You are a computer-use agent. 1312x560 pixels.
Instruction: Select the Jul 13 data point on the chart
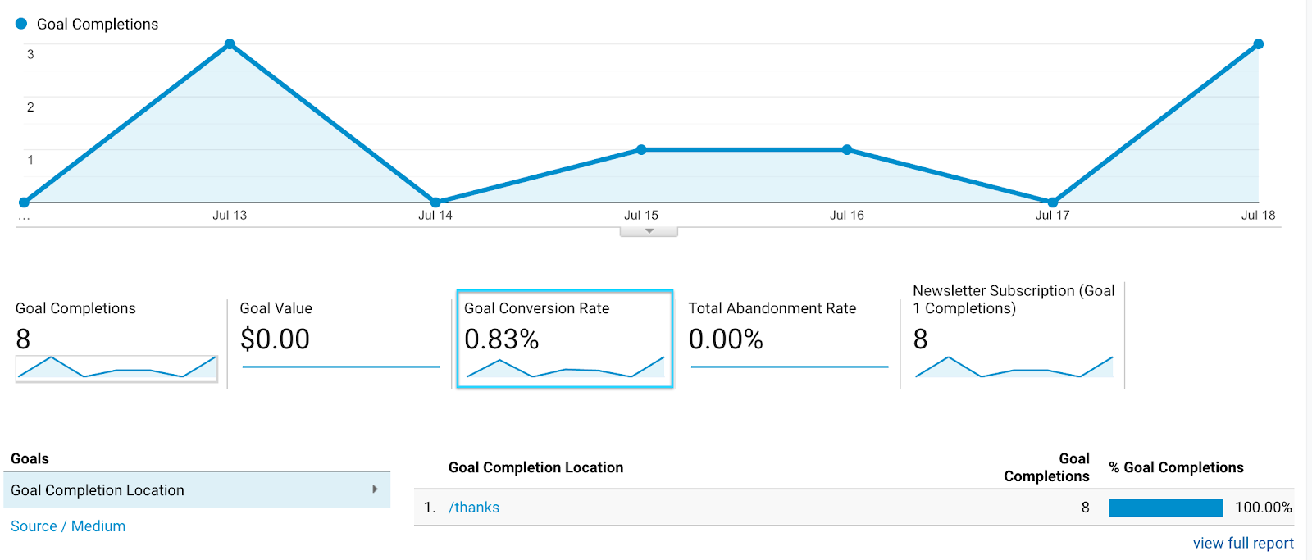pyautogui.click(x=230, y=44)
